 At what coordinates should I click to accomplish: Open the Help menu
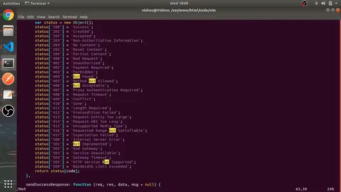(84, 17)
